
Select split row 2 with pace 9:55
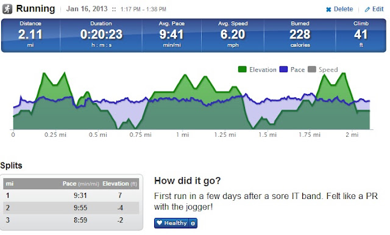(71, 208)
